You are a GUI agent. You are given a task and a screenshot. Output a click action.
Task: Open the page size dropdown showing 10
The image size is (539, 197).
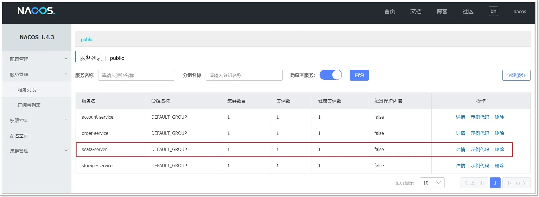click(x=432, y=183)
